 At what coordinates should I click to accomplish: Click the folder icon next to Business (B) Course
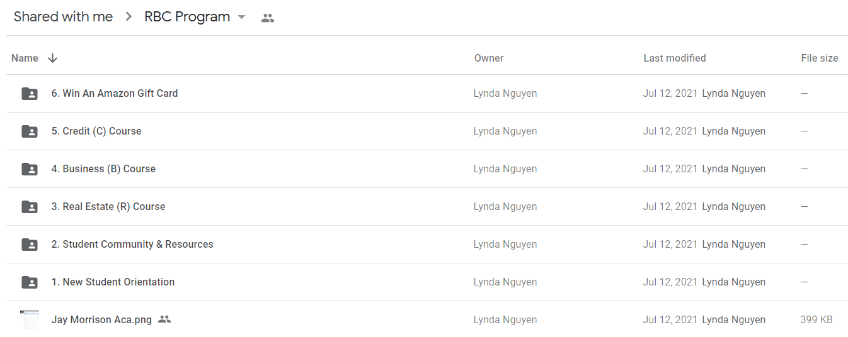tap(30, 169)
